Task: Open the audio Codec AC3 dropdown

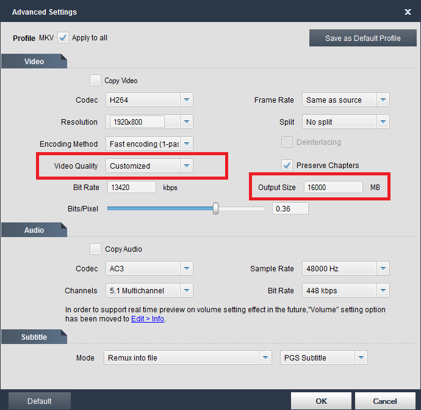Action: (x=187, y=269)
